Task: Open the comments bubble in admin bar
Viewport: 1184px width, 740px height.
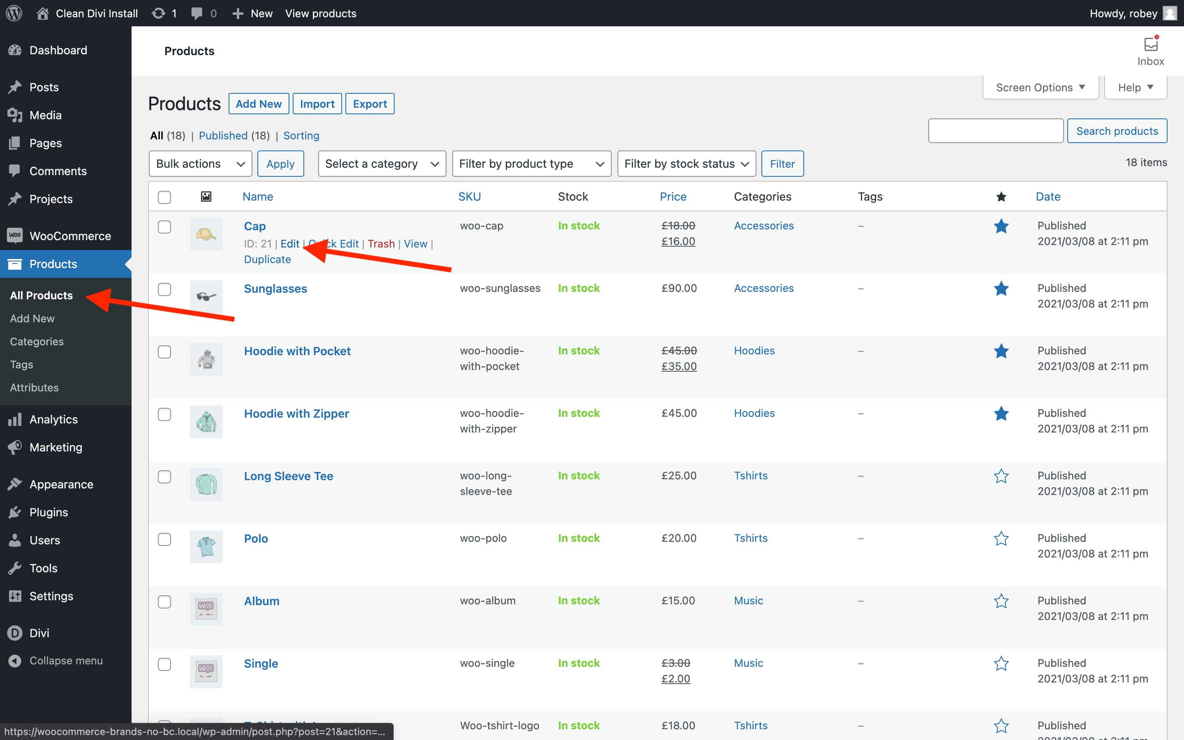Action: point(197,13)
